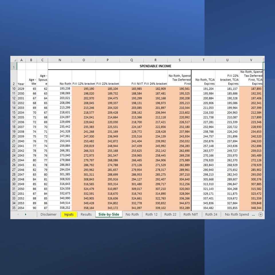This screenshot has height=275, width=275.
Task: Switch to the yellow Inputs tab
Action: click(69, 215)
